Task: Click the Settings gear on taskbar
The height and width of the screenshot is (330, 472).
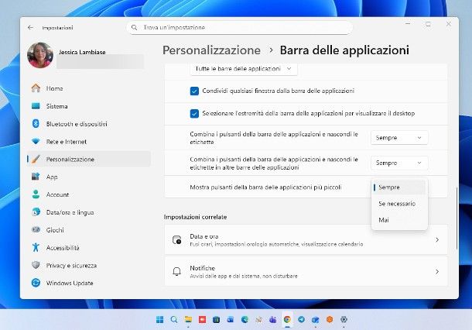Action: [x=344, y=319]
